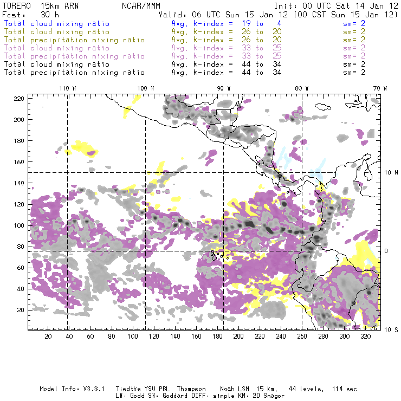Click the 'Fcst: 30 h' forecast label

[30, 15]
